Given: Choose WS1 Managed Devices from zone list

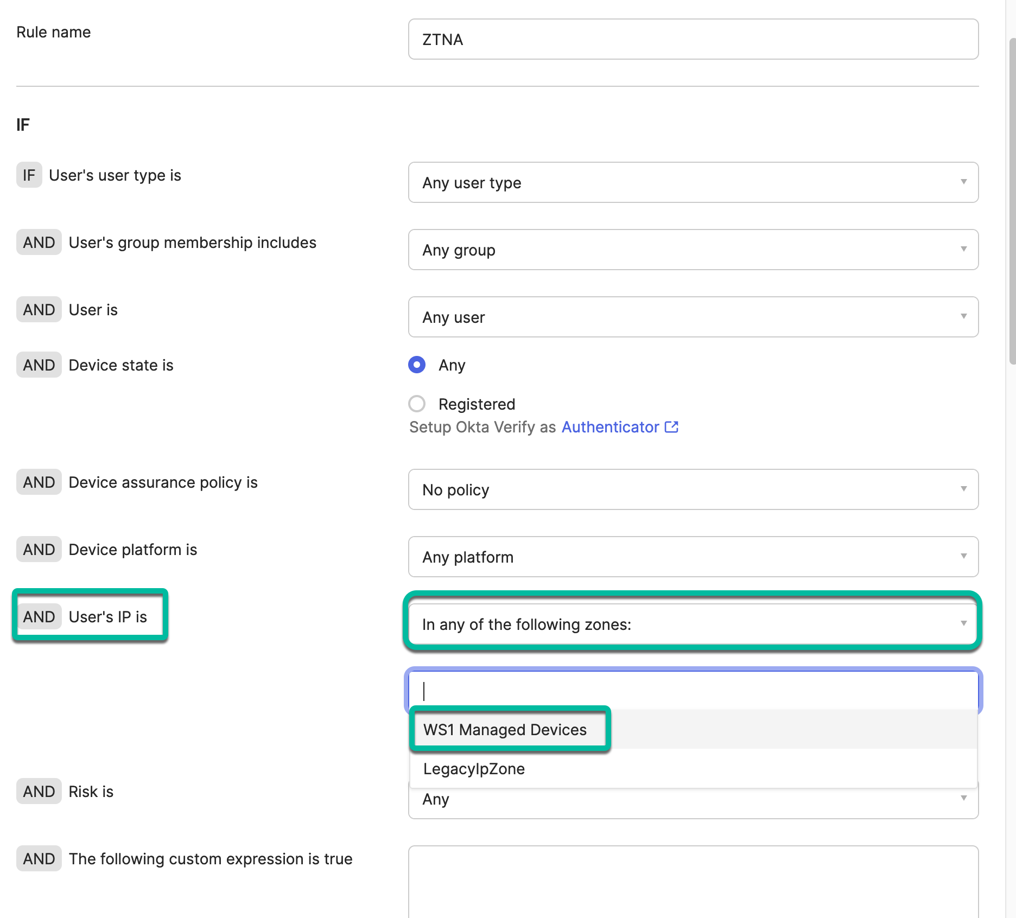Looking at the screenshot, I should [x=505, y=730].
